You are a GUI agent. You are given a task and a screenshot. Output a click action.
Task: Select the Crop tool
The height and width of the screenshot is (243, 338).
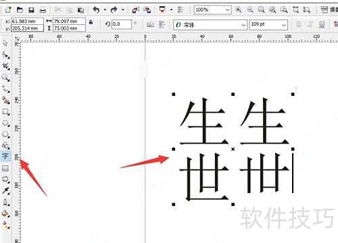click(x=5, y=66)
